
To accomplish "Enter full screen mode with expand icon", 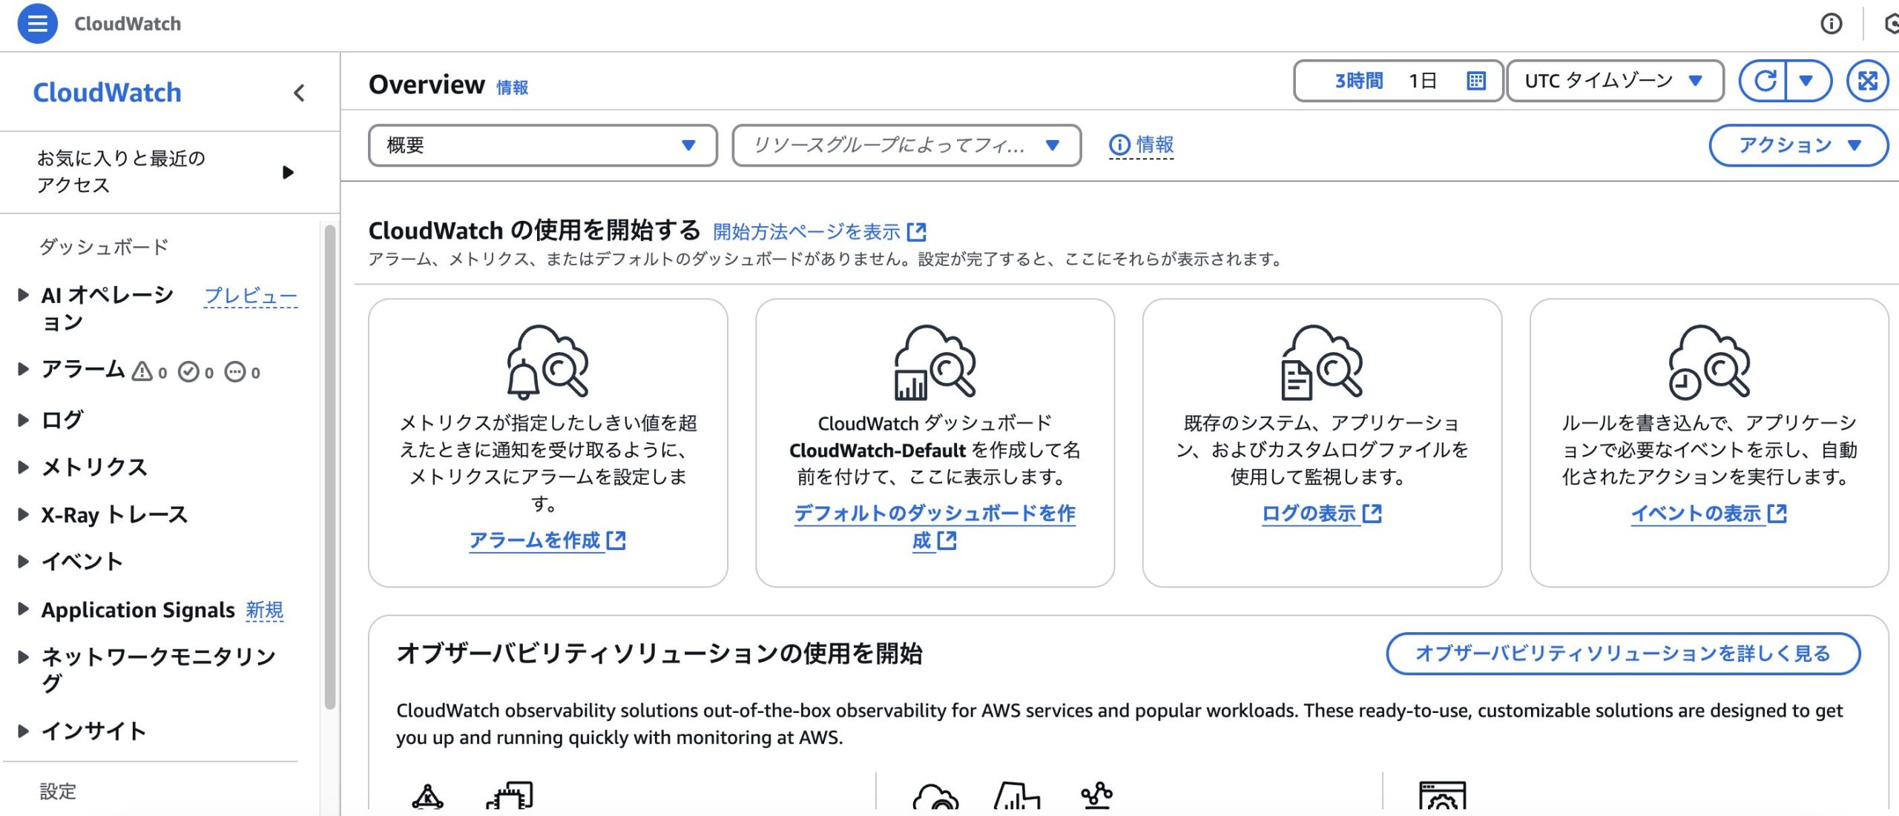I will (1868, 81).
